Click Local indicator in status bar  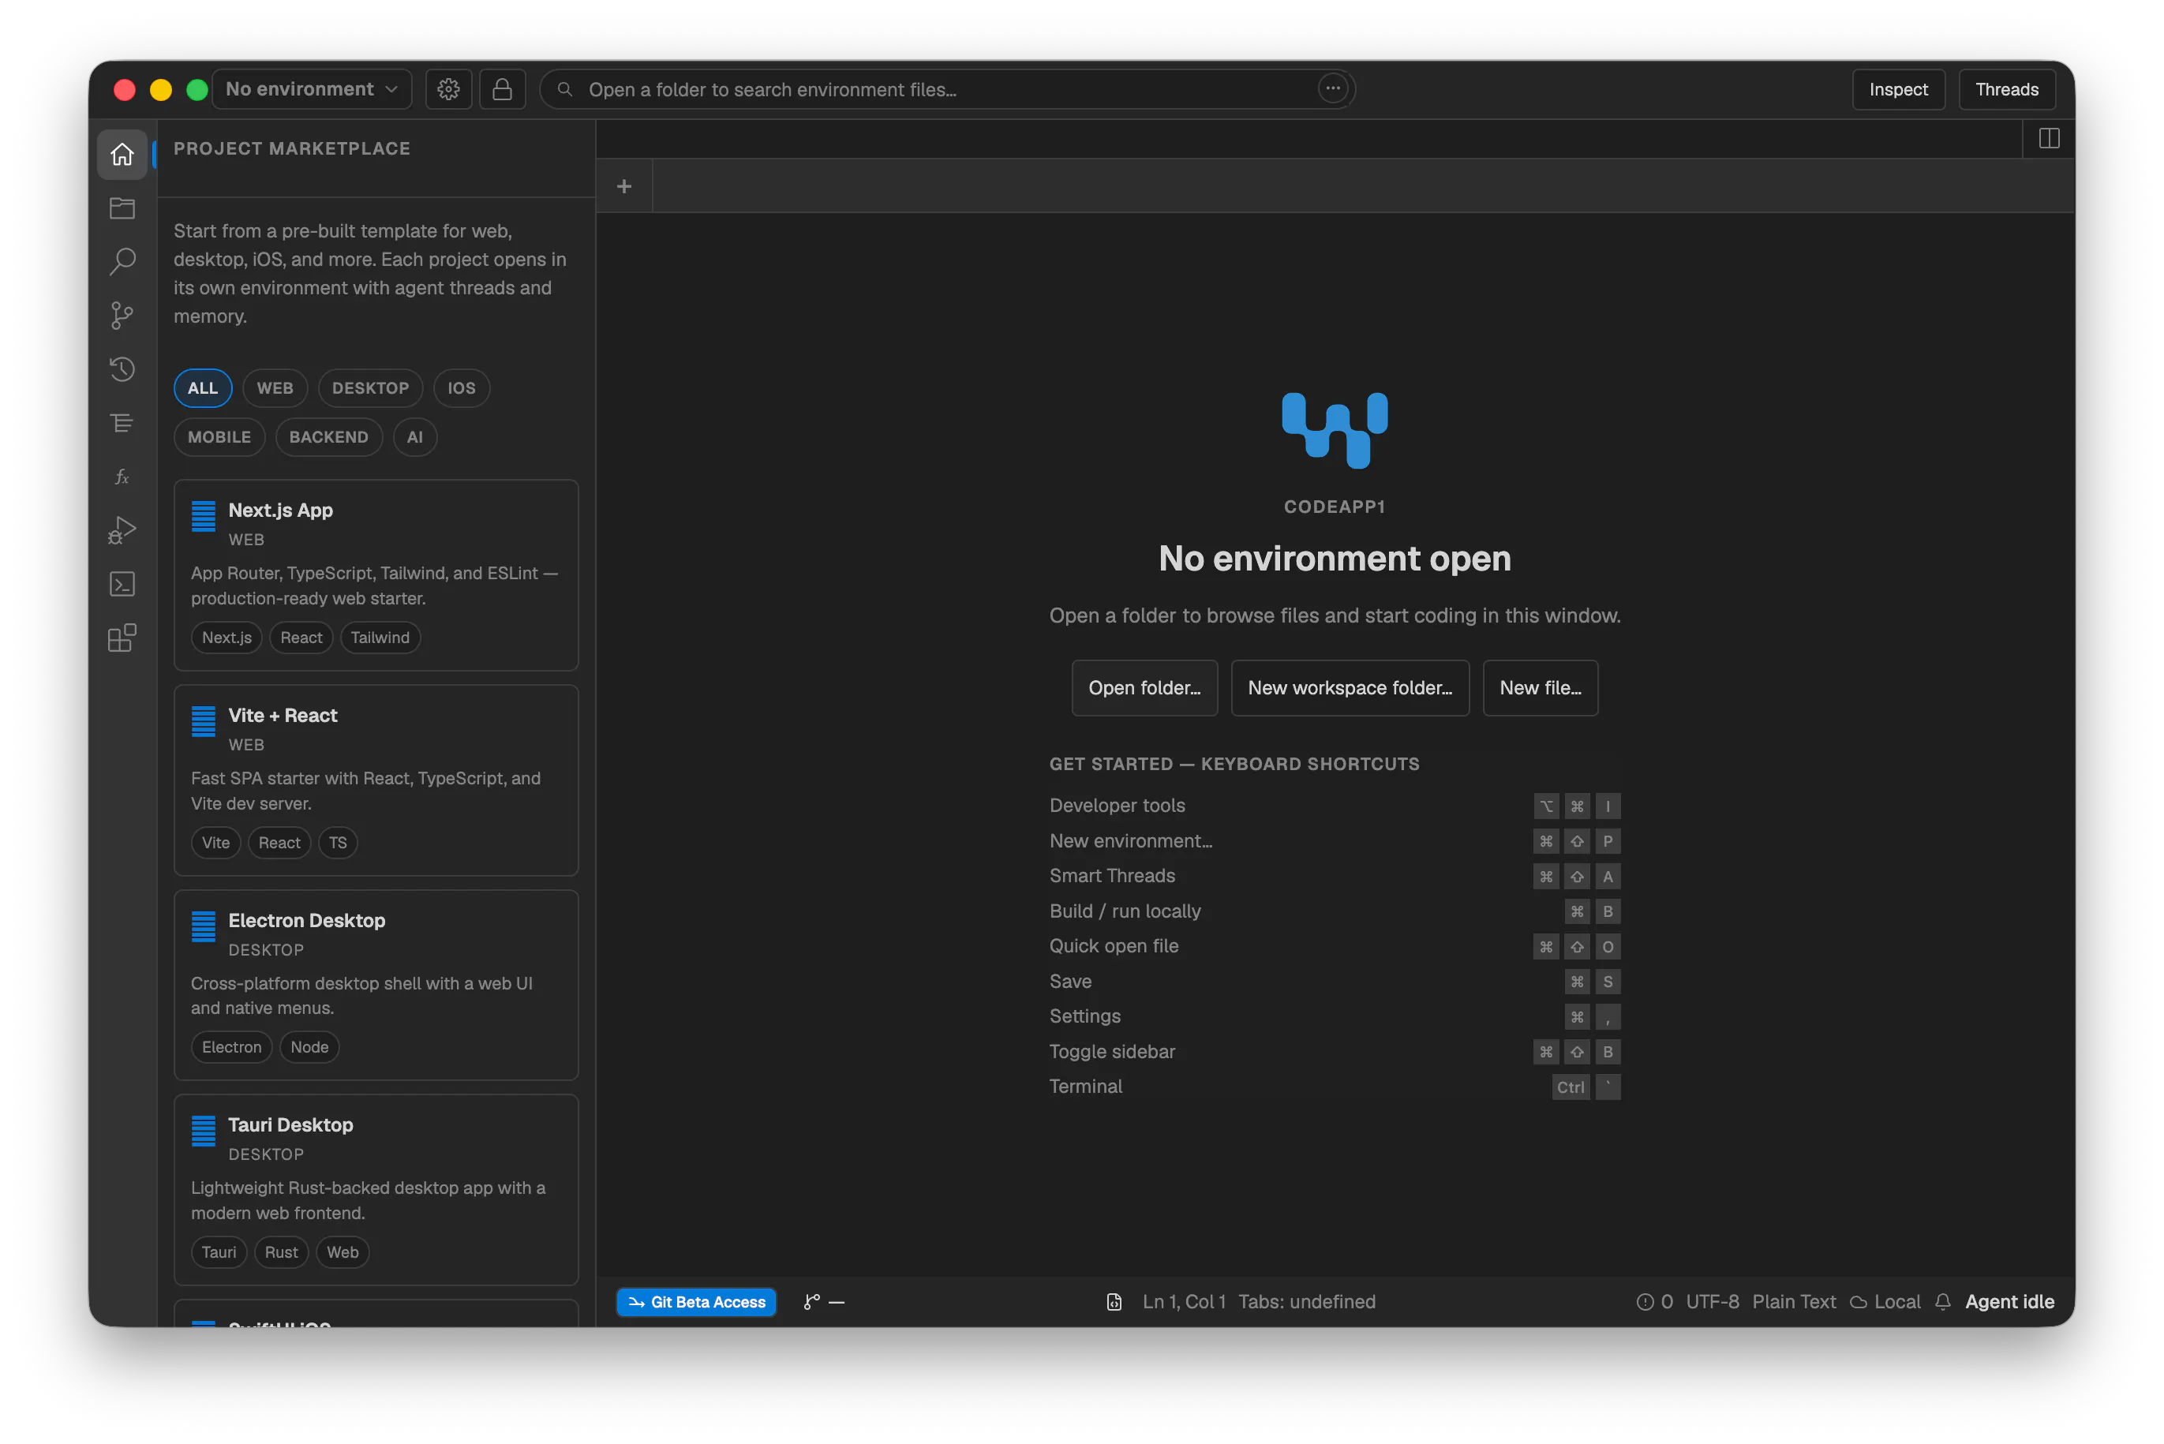(1885, 1301)
